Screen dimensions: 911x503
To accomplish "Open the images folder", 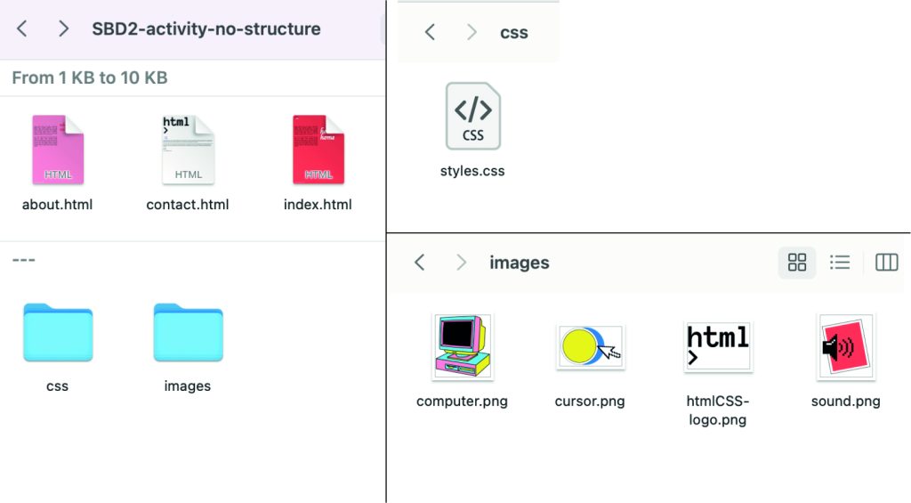I will point(189,333).
